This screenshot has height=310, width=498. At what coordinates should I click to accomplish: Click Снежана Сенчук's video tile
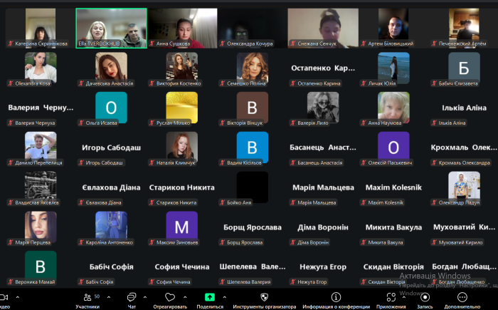point(322,28)
